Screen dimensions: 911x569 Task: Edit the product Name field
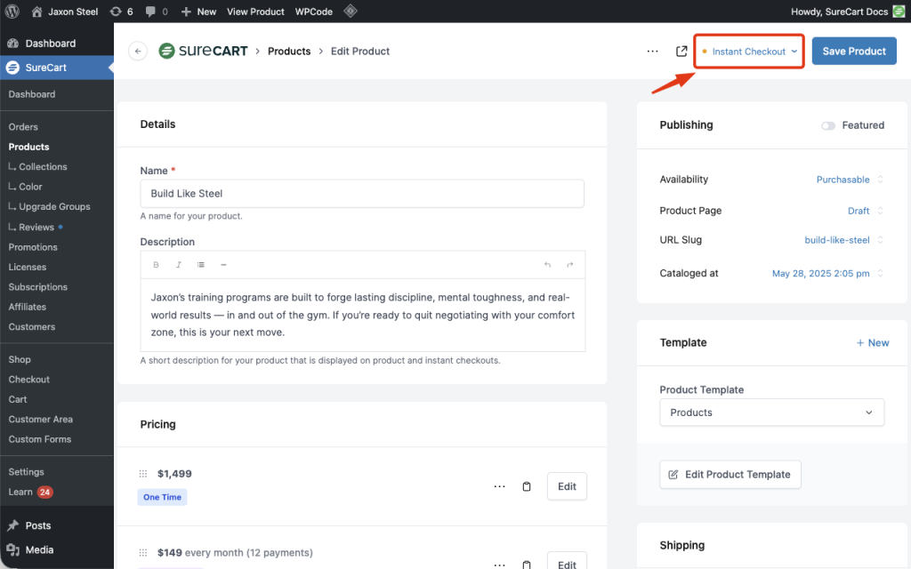pos(362,193)
